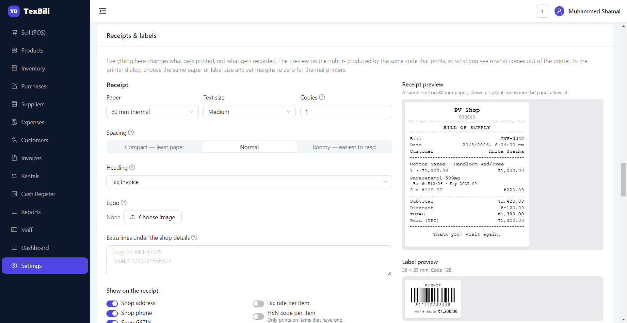This screenshot has height=323, width=627.
Task: Click the Cash Register icon
Action: coord(14,194)
